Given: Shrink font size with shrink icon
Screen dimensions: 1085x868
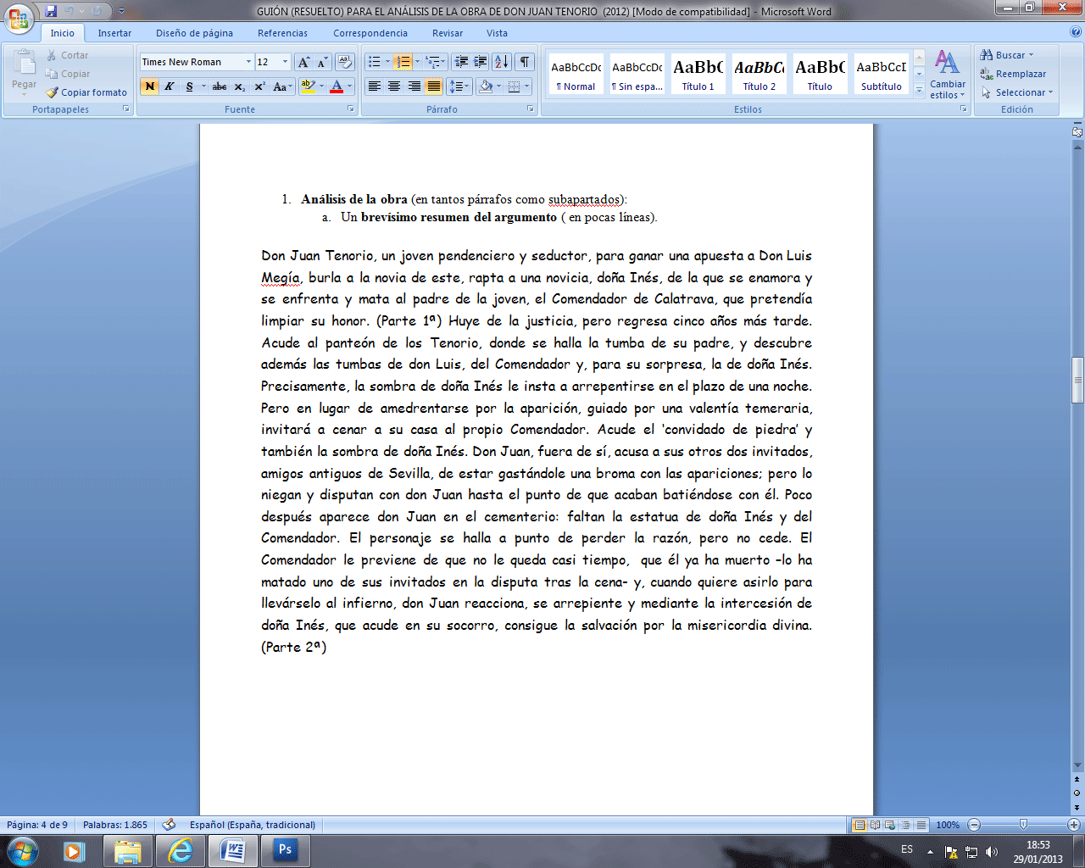Looking at the screenshot, I should tap(323, 62).
